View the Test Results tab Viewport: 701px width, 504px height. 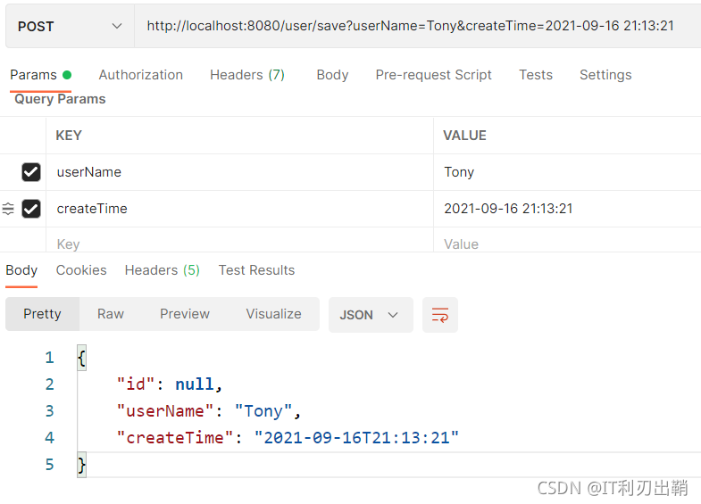point(256,270)
